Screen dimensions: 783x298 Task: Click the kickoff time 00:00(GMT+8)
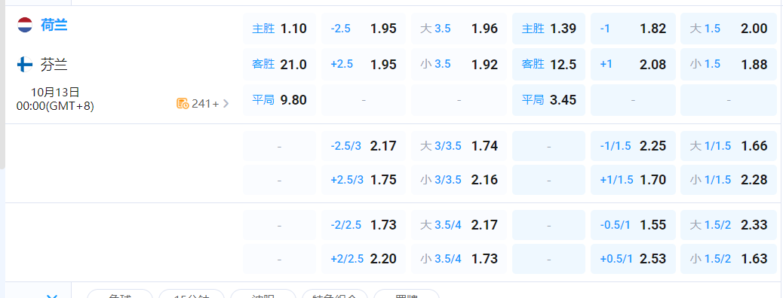pos(55,105)
